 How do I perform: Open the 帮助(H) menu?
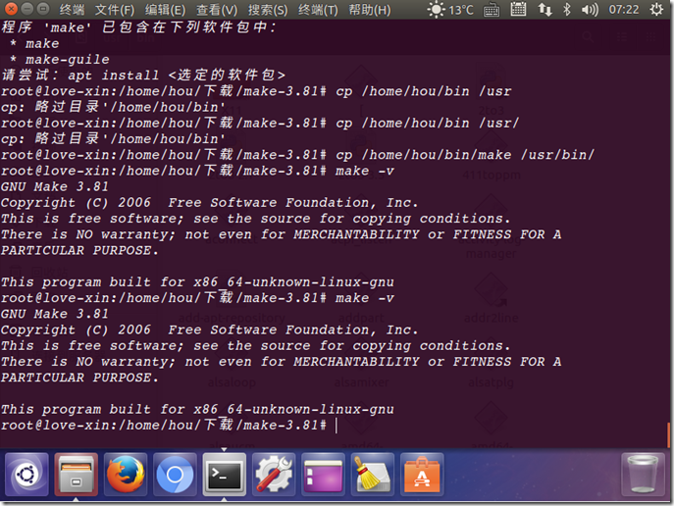(x=370, y=10)
